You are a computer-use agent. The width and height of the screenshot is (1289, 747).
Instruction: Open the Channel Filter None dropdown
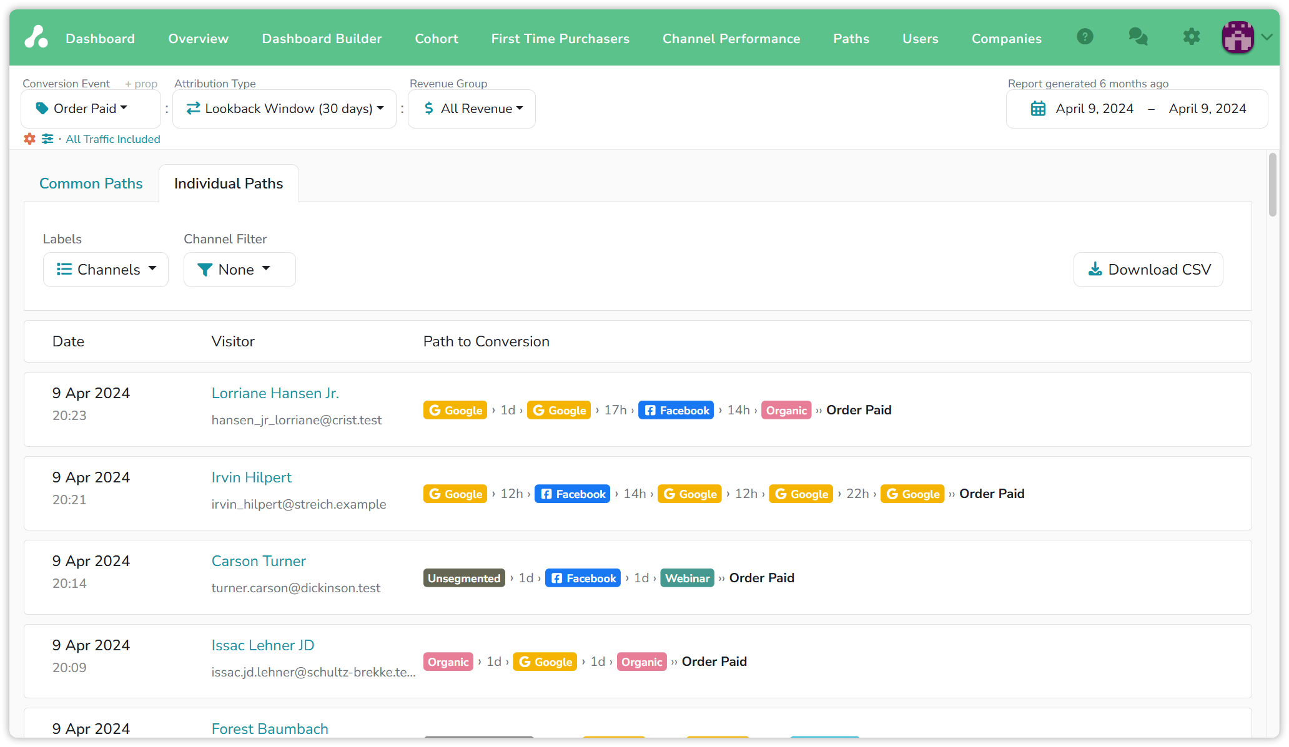[x=239, y=270]
